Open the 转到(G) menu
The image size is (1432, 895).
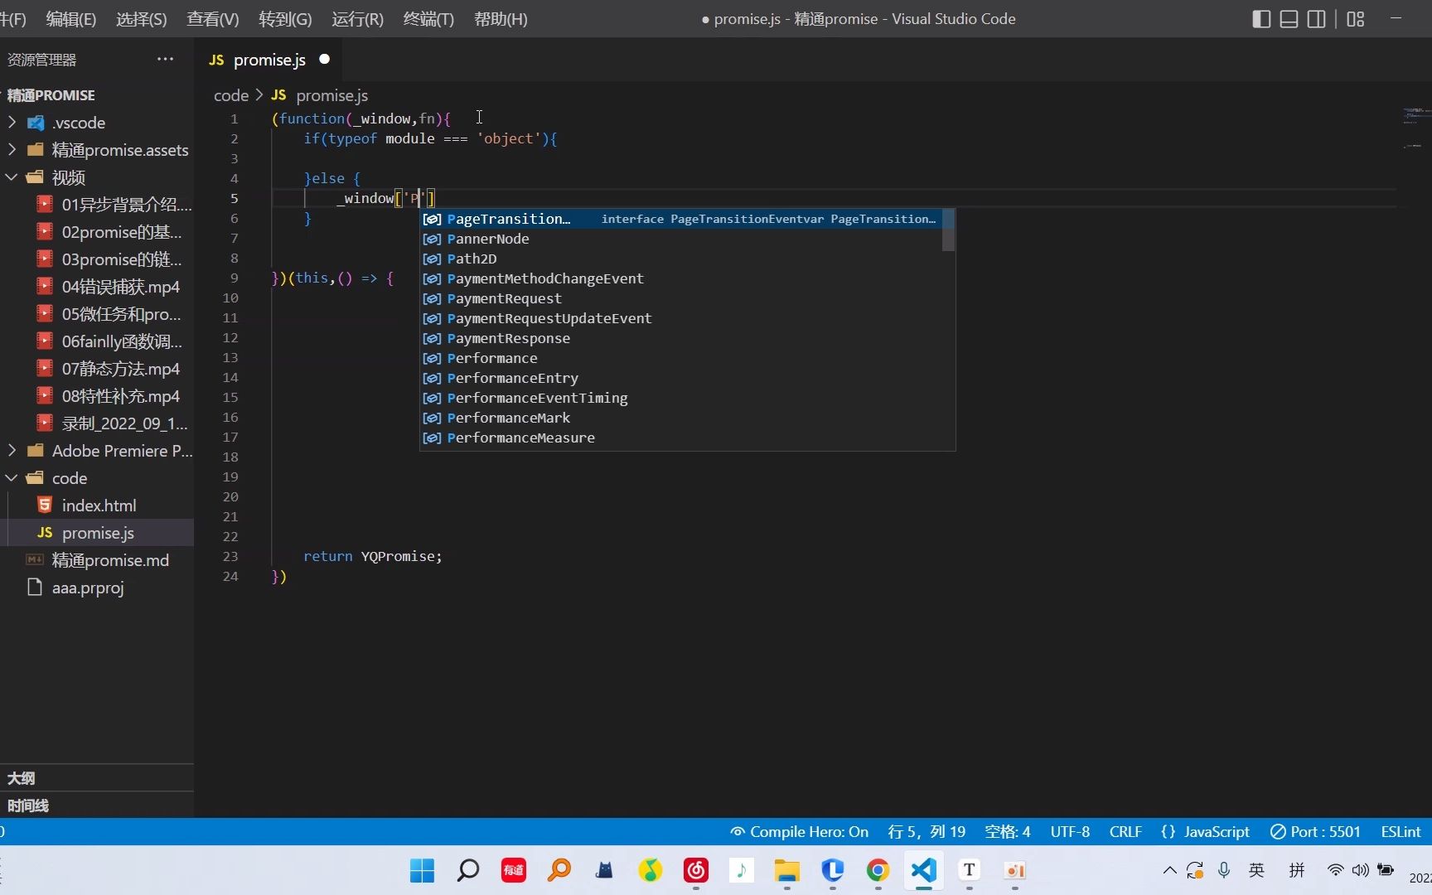[x=285, y=19]
